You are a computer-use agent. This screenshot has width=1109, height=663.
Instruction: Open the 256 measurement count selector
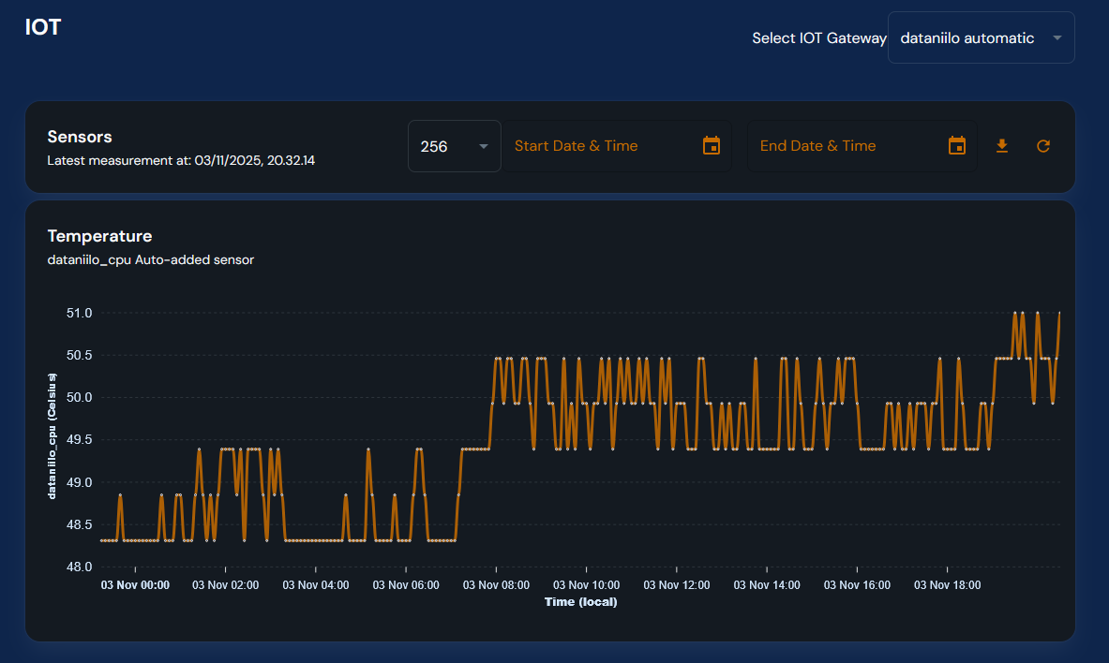(441, 146)
